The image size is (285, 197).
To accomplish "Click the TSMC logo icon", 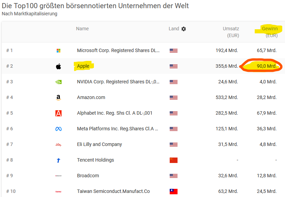I will tap(58, 191).
